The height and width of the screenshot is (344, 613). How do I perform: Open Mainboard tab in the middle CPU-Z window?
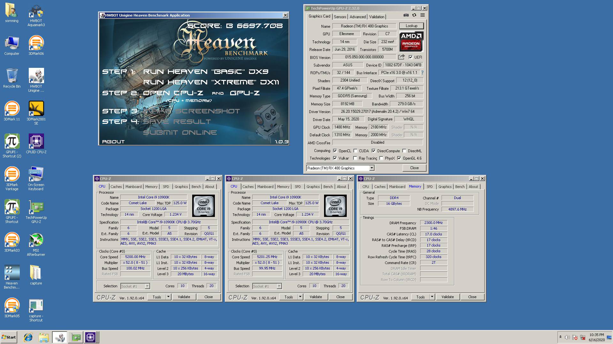(x=265, y=187)
